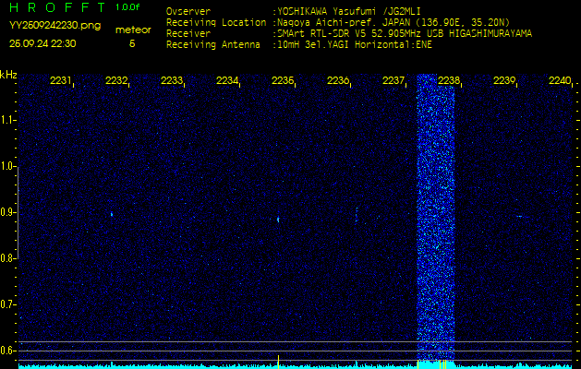Select the meteor count number under 'meteor'
Screen dimensions: 581x369
point(132,43)
